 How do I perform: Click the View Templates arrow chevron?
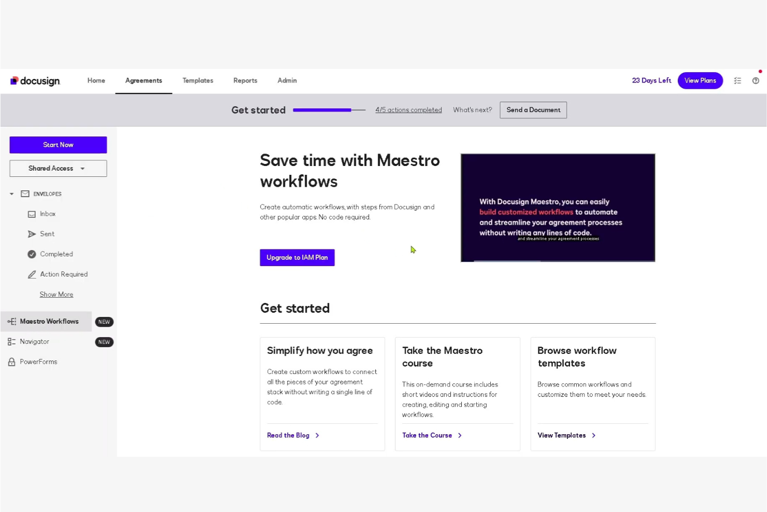tap(593, 436)
